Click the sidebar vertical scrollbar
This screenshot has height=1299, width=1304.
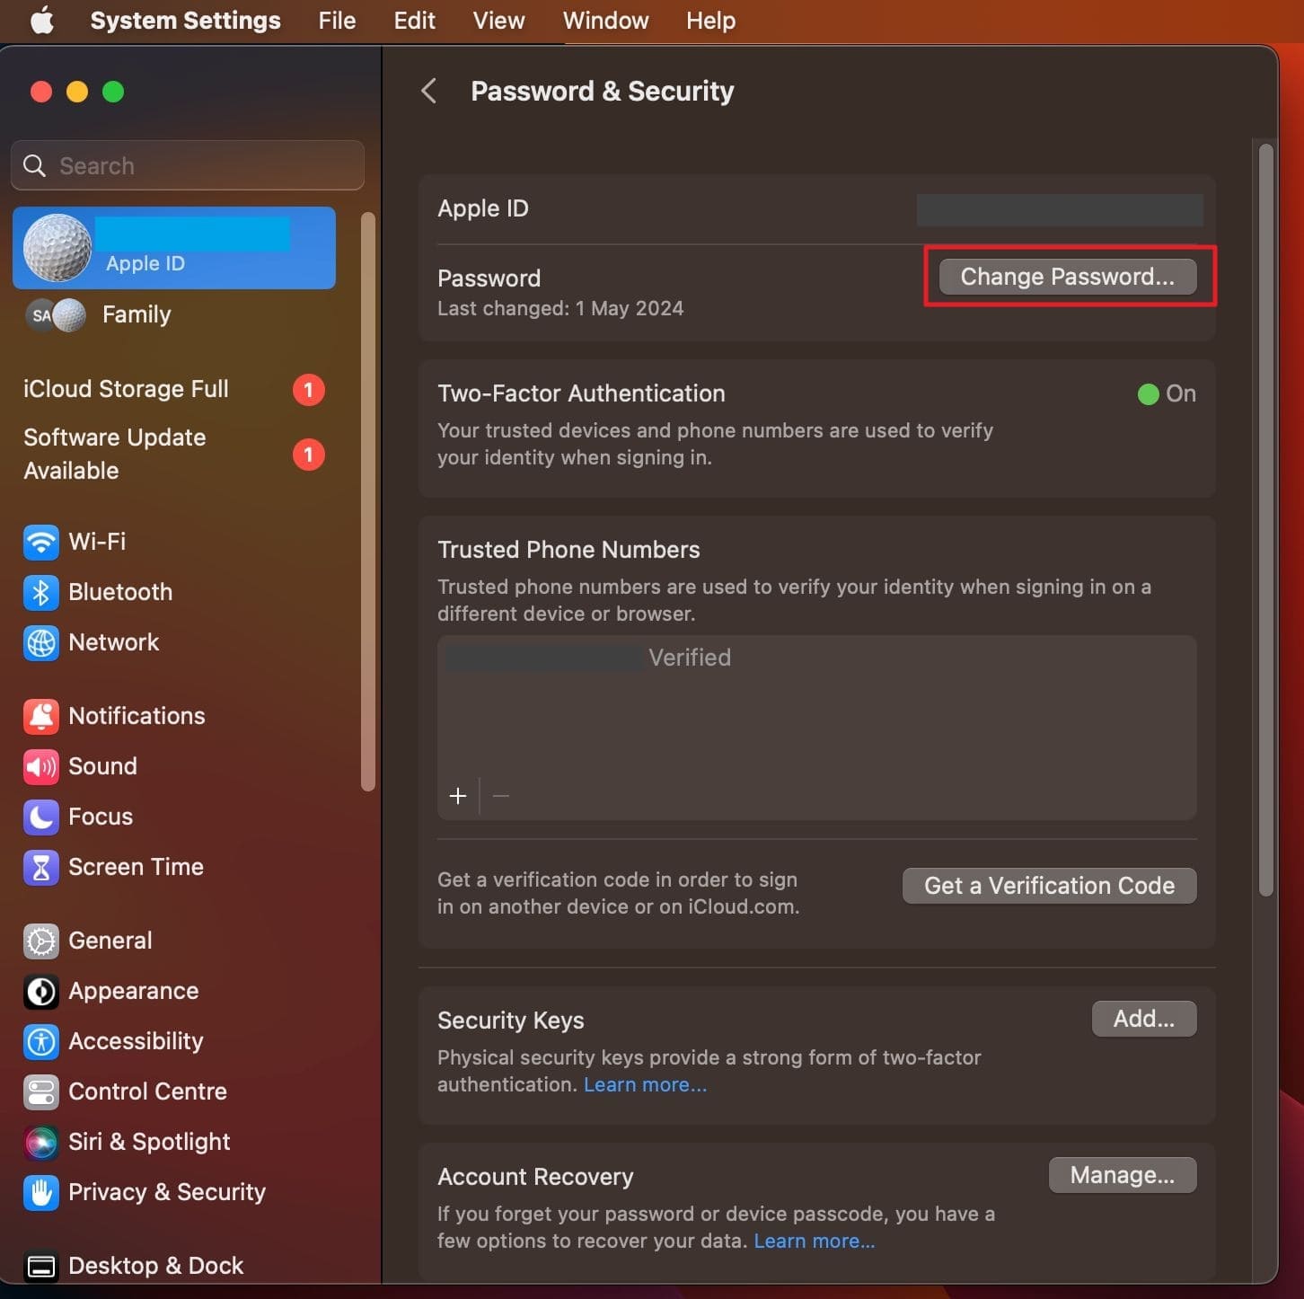[x=367, y=501]
